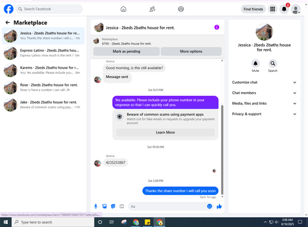The image size is (308, 227).
Task: Open the purple conversation info icon
Action: 217,27
